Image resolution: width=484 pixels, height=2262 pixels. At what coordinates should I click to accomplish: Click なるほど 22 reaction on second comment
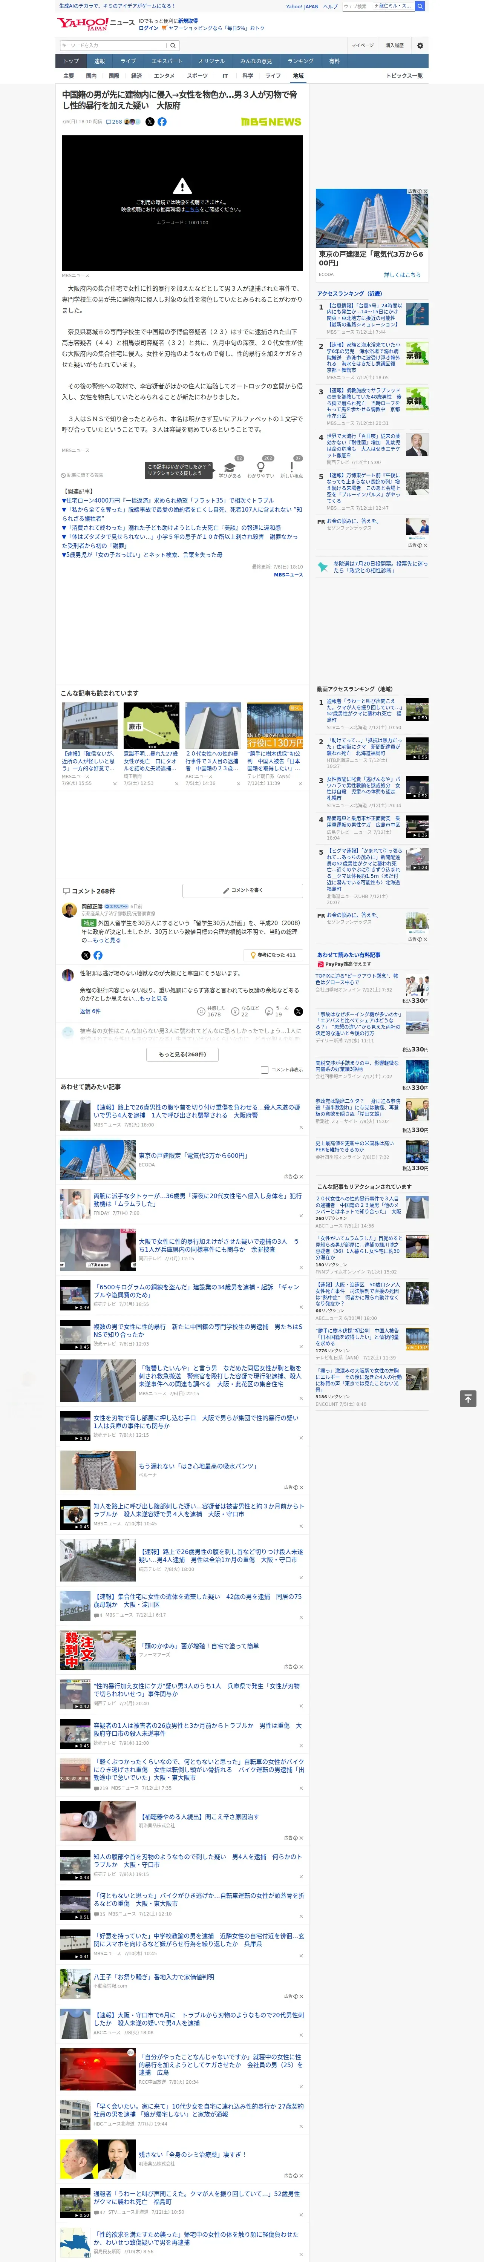pos(245,1011)
